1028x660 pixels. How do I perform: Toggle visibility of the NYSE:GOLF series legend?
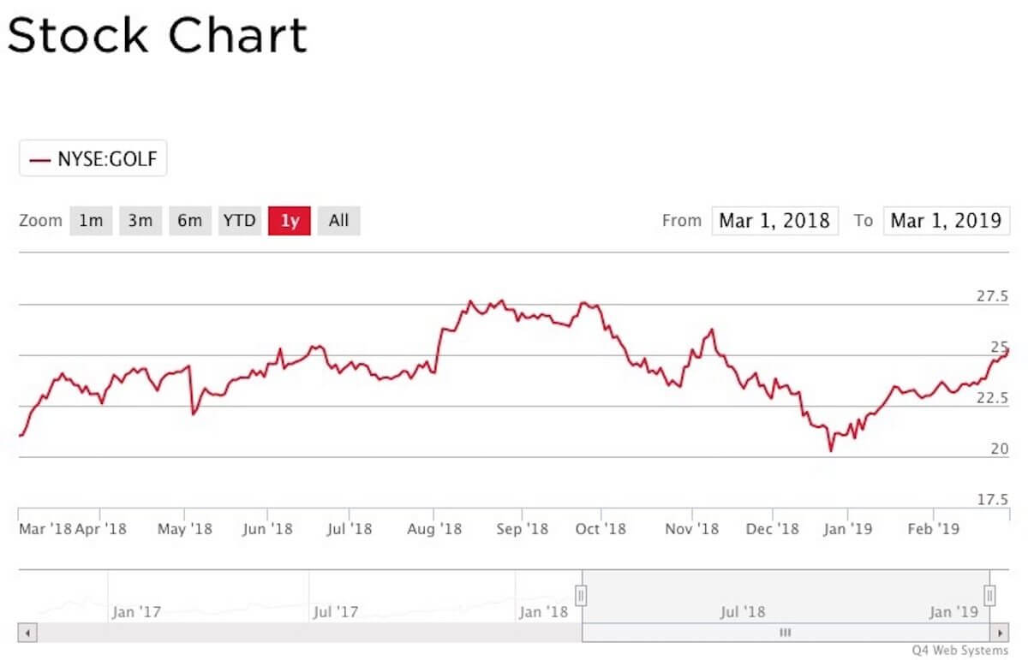[93, 158]
